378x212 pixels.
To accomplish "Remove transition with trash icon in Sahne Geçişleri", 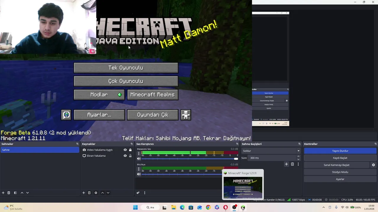I will 292,164.
